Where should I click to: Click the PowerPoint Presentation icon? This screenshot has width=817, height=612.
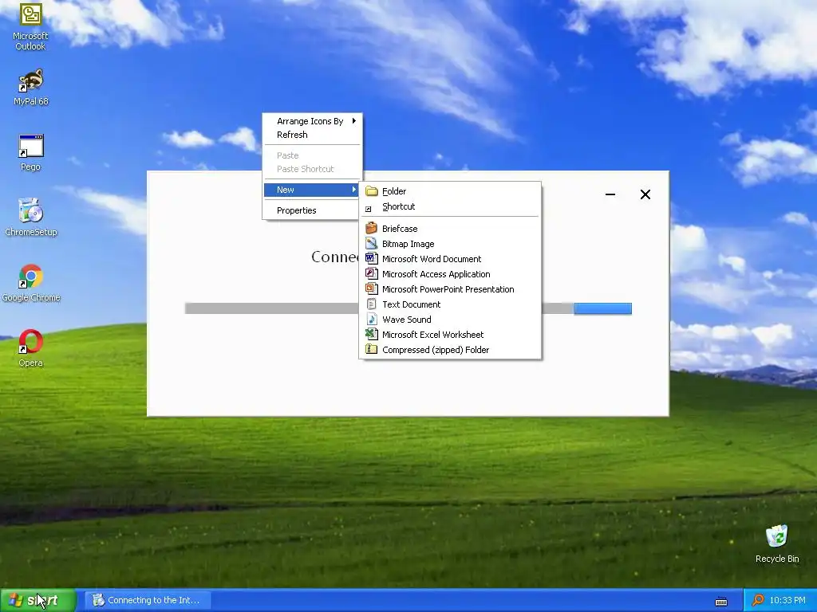(x=371, y=288)
